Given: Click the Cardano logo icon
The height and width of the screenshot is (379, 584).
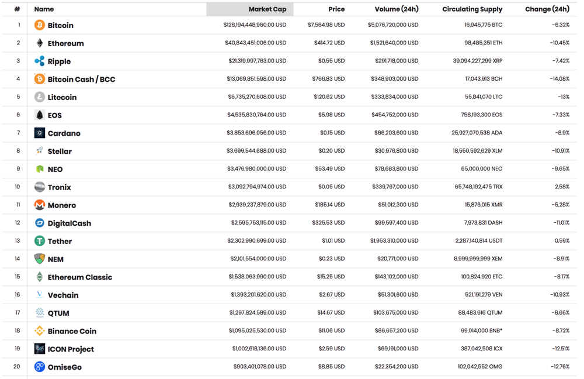Looking at the screenshot, I should (40, 133).
